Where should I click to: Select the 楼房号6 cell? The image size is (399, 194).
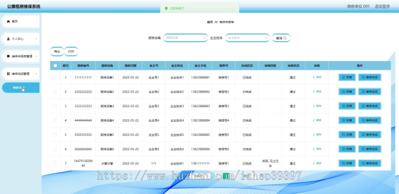point(224,149)
